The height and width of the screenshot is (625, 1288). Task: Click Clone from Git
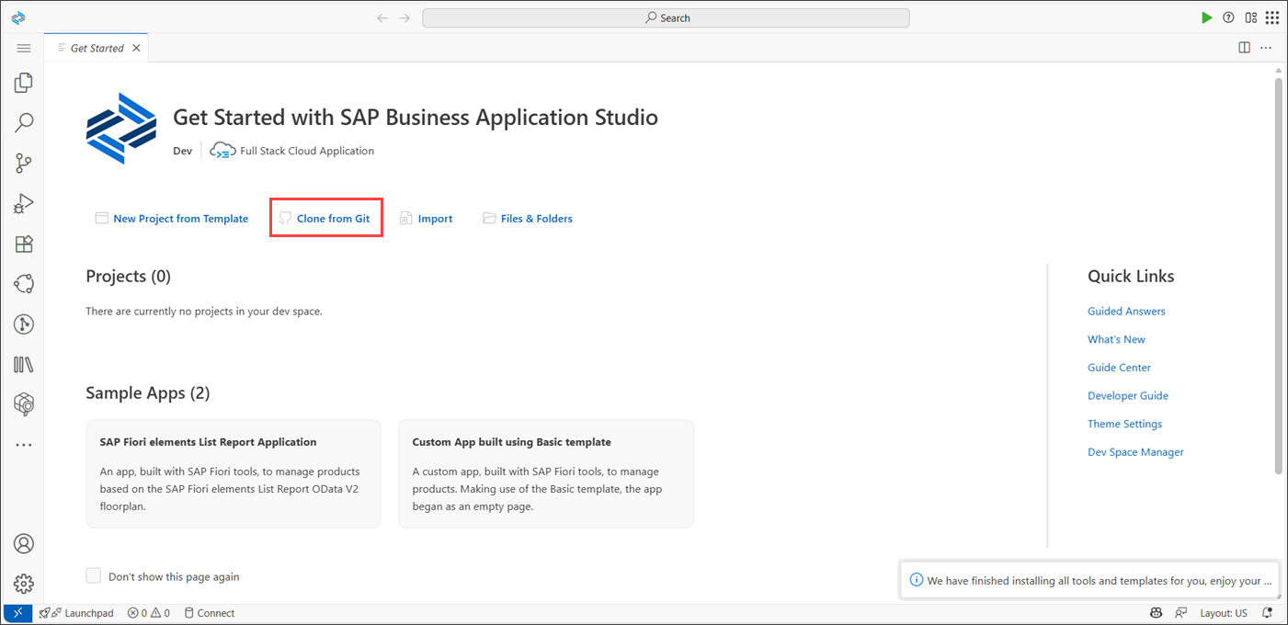(326, 219)
